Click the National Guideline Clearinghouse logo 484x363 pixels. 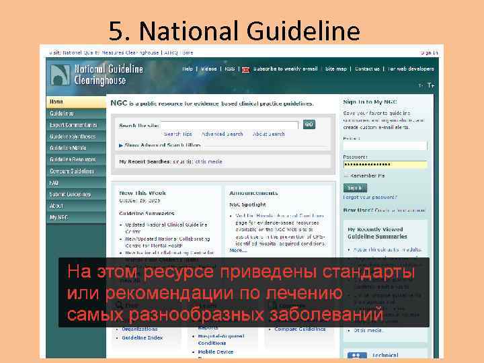point(97,75)
